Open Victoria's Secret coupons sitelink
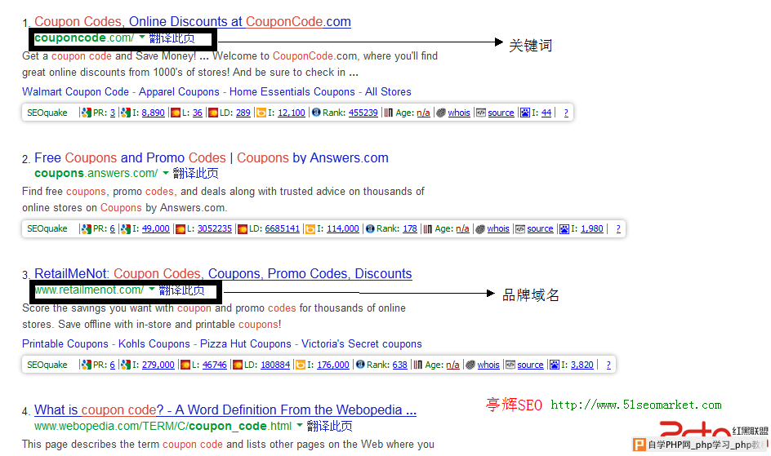This screenshot has height=456, width=771. tap(361, 344)
